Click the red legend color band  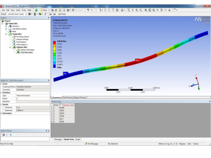click(x=54, y=43)
